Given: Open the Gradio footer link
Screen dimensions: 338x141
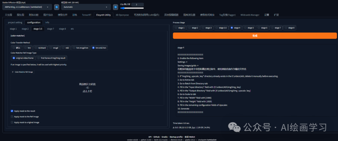Looking at the screenshot, I should [165, 137].
